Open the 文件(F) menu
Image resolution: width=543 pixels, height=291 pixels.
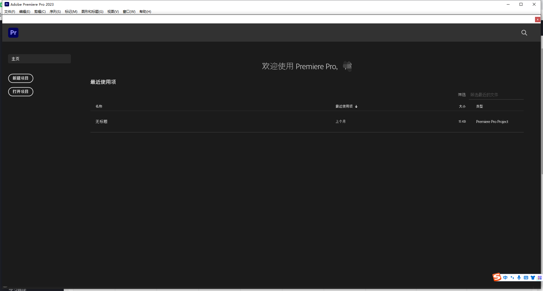(10, 12)
